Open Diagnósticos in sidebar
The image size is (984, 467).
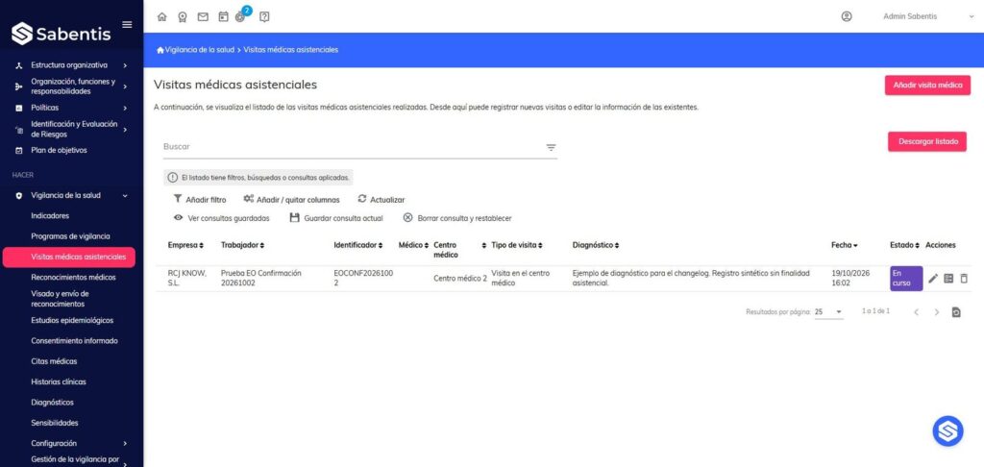pyautogui.click(x=52, y=403)
